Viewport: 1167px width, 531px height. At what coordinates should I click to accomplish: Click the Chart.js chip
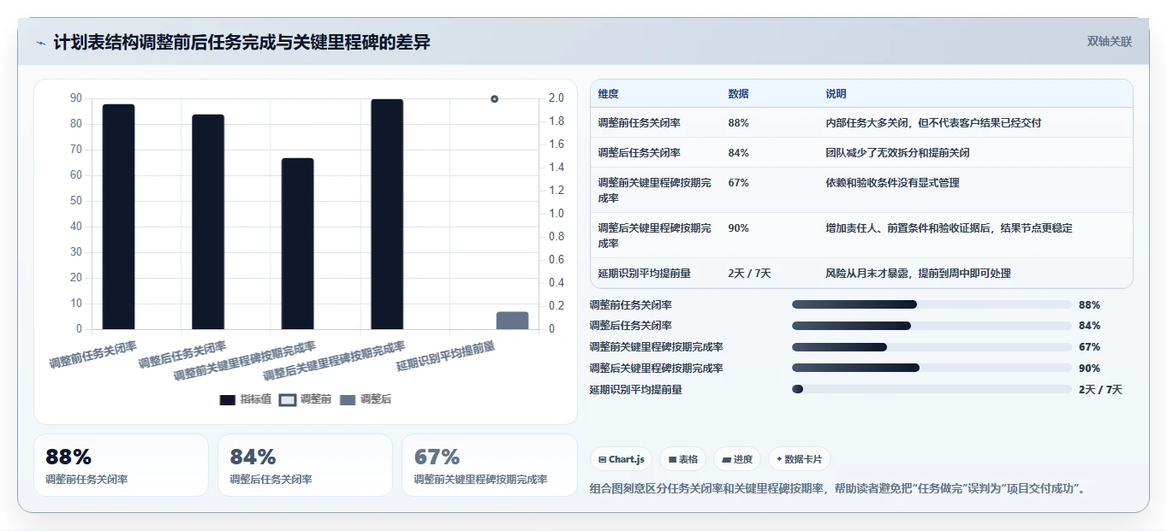621,459
